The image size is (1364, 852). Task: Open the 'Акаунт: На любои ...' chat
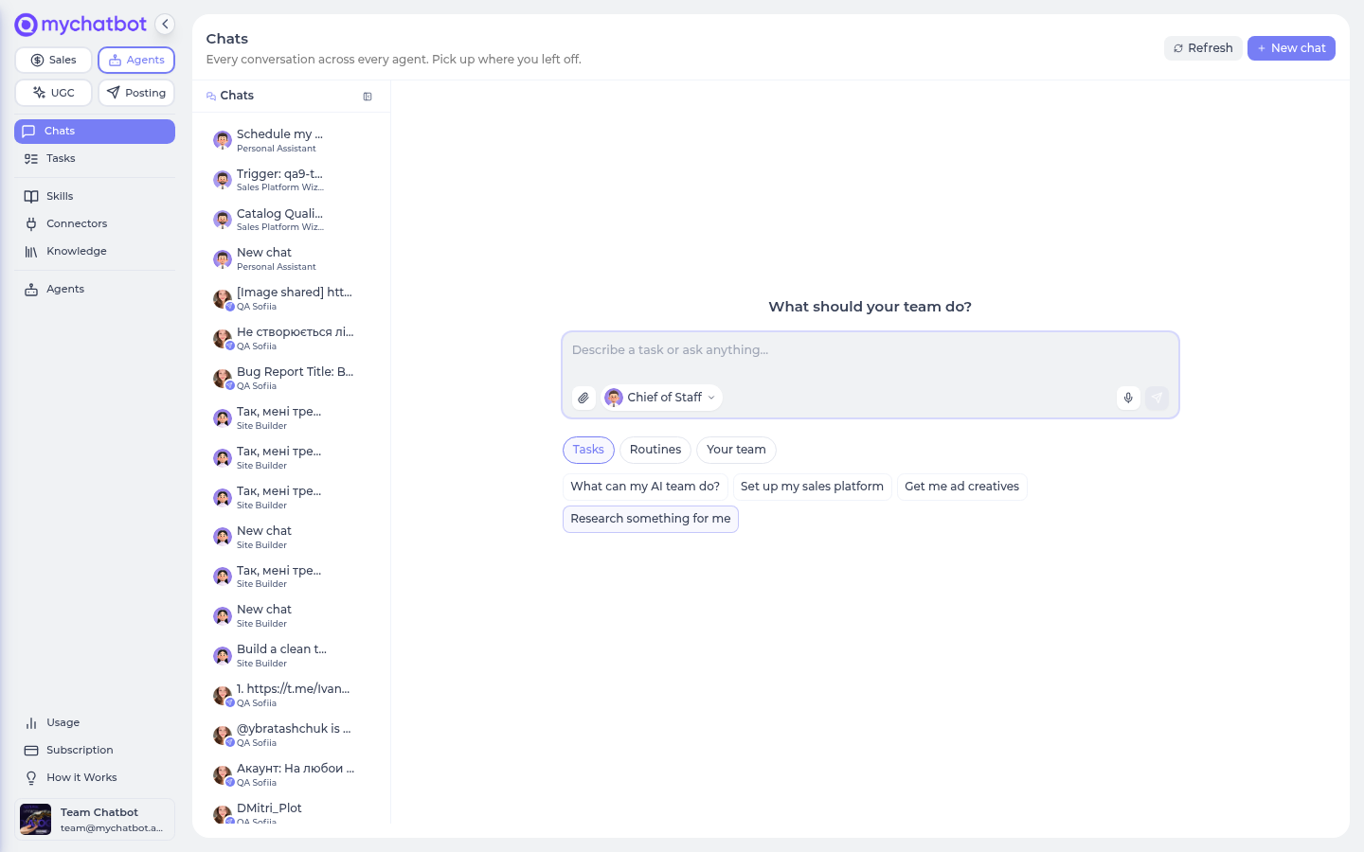291,775
